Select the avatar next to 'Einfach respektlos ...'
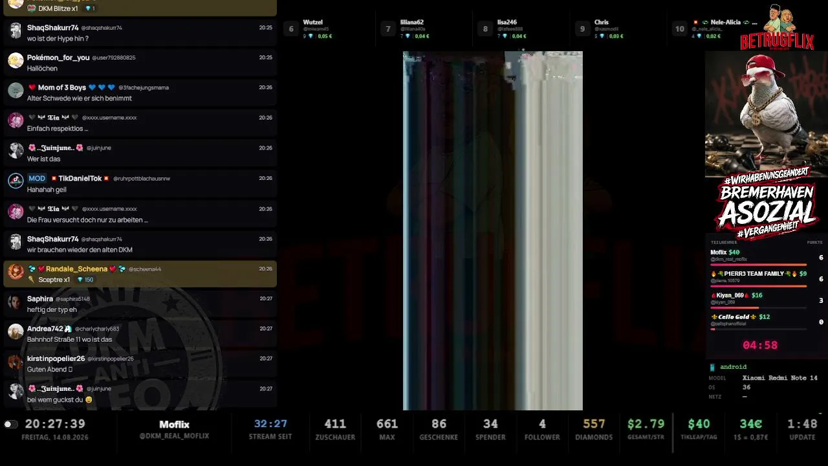828x466 pixels. click(x=16, y=120)
